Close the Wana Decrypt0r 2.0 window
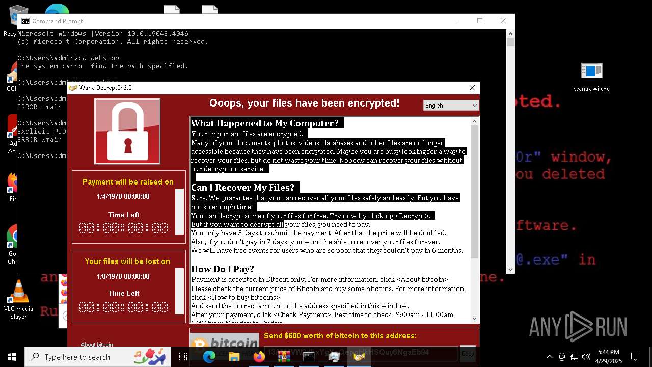This screenshot has height=367, width=652. click(472, 88)
